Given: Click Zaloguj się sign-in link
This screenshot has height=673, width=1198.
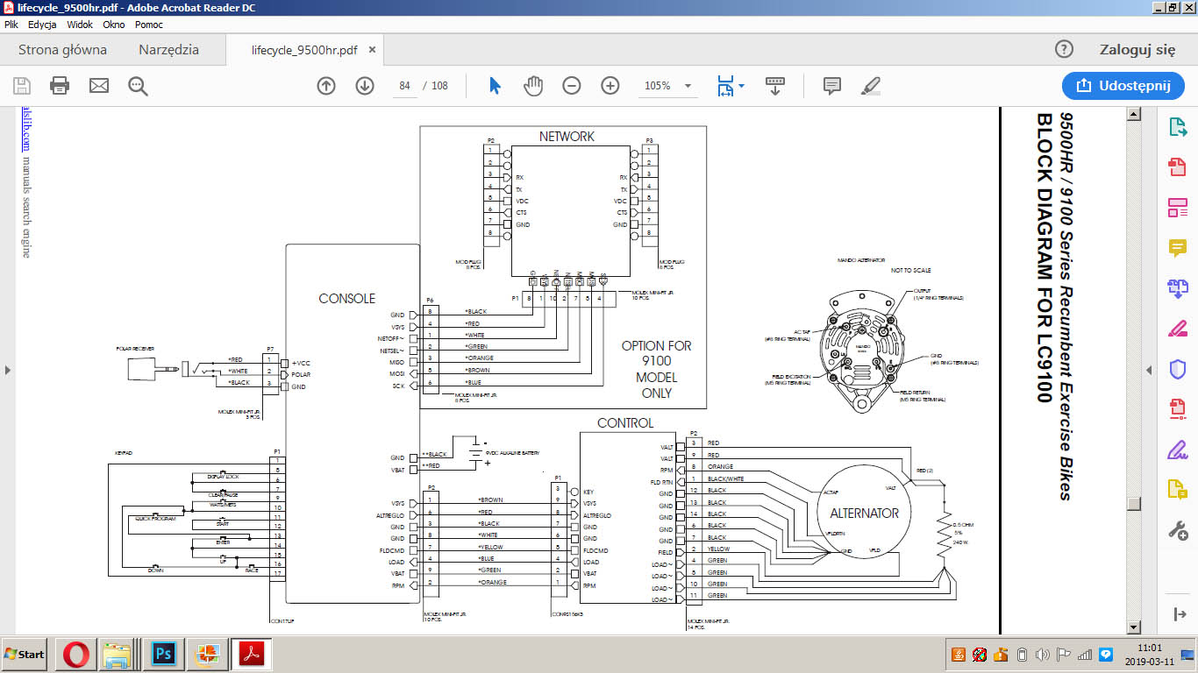Looking at the screenshot, I should click(x=1137, y=50).
